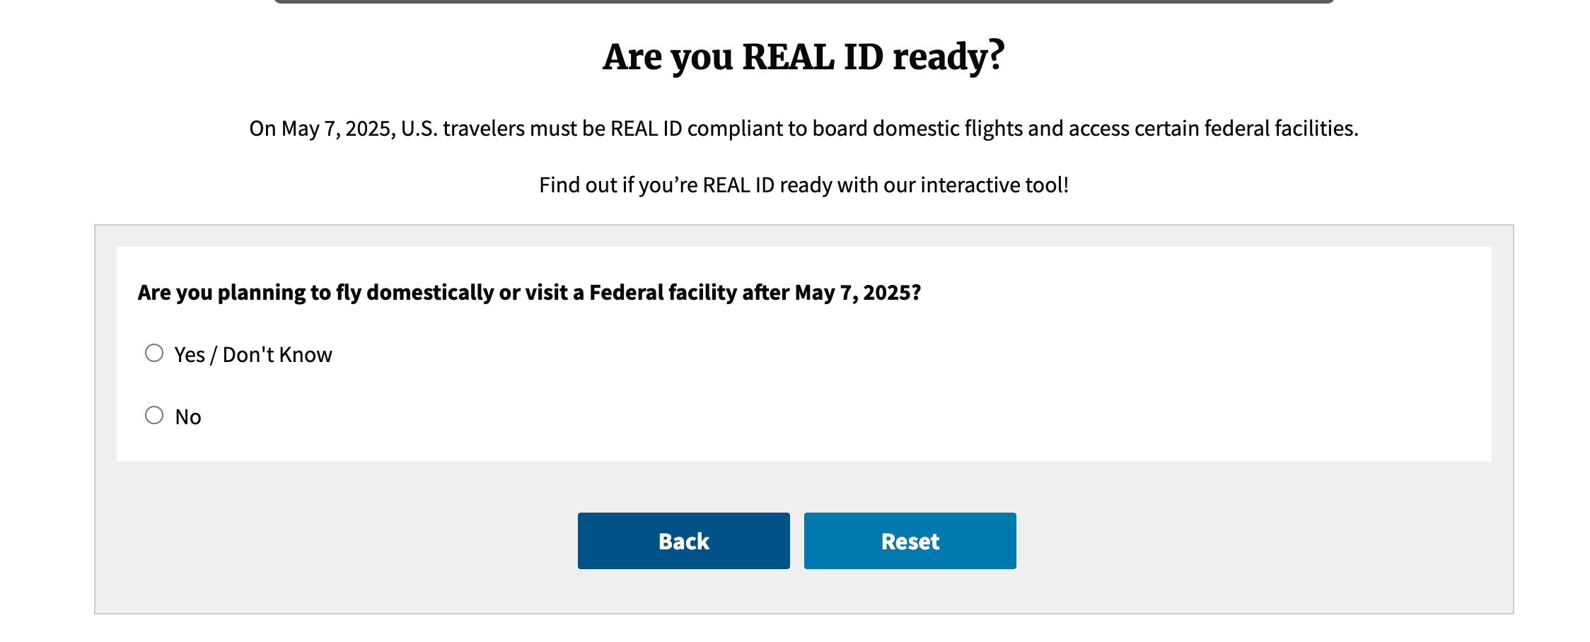Click the darker blue Back button
The image size is (1590, 642).
pos(683,541)
